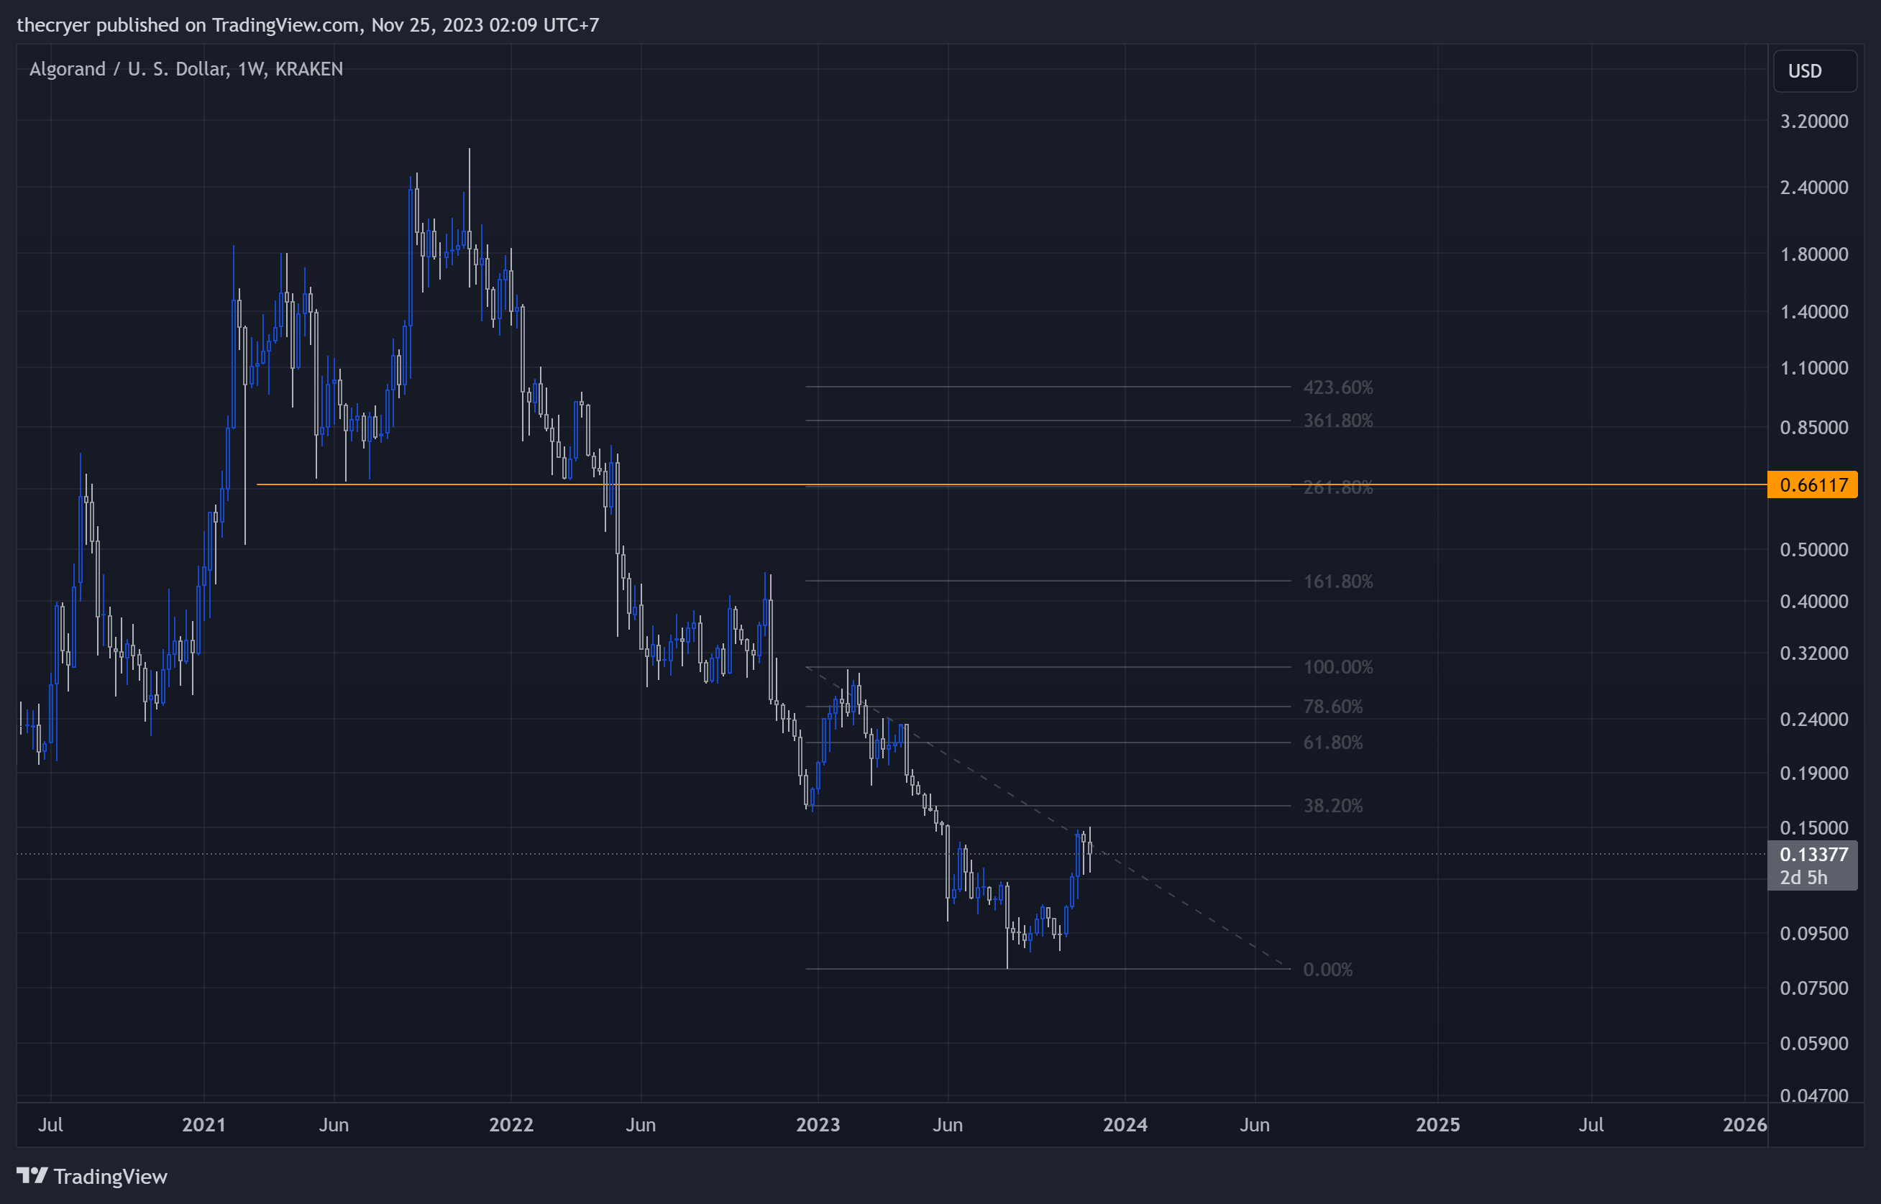The image size is (1881, 1204).
Task: Click the 1.80000 price axis label
Action: [x=1813, y=255]
